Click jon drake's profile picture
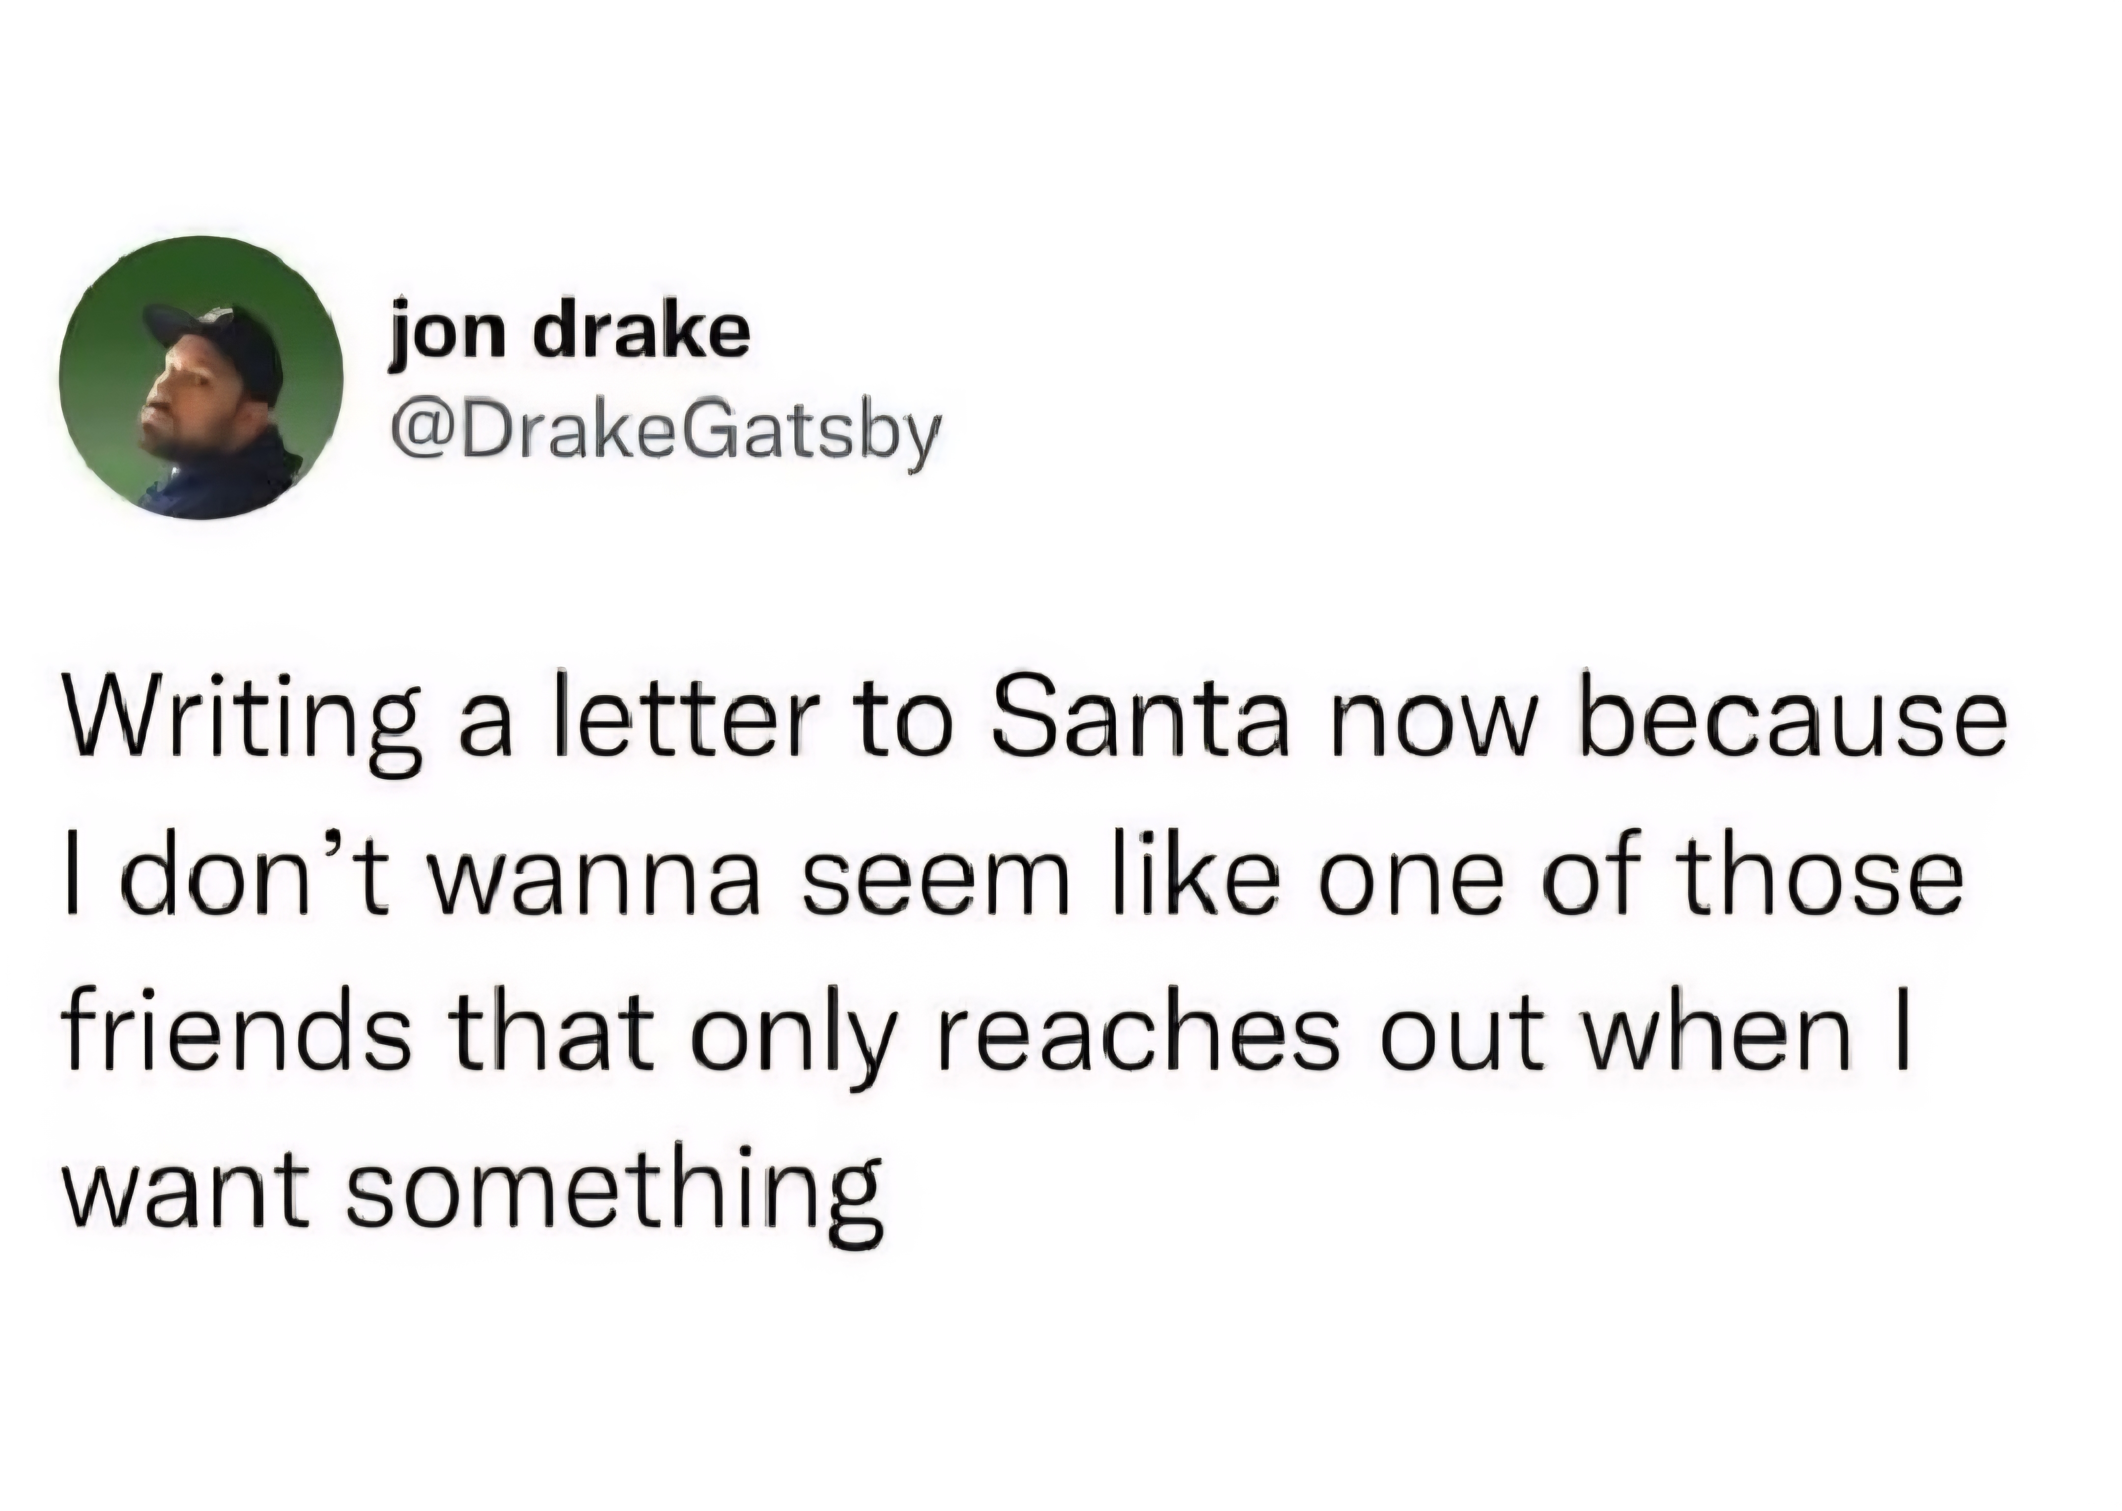This screenshot has height=1511, width=2122. pyautogui.click(x=201, y=377)
